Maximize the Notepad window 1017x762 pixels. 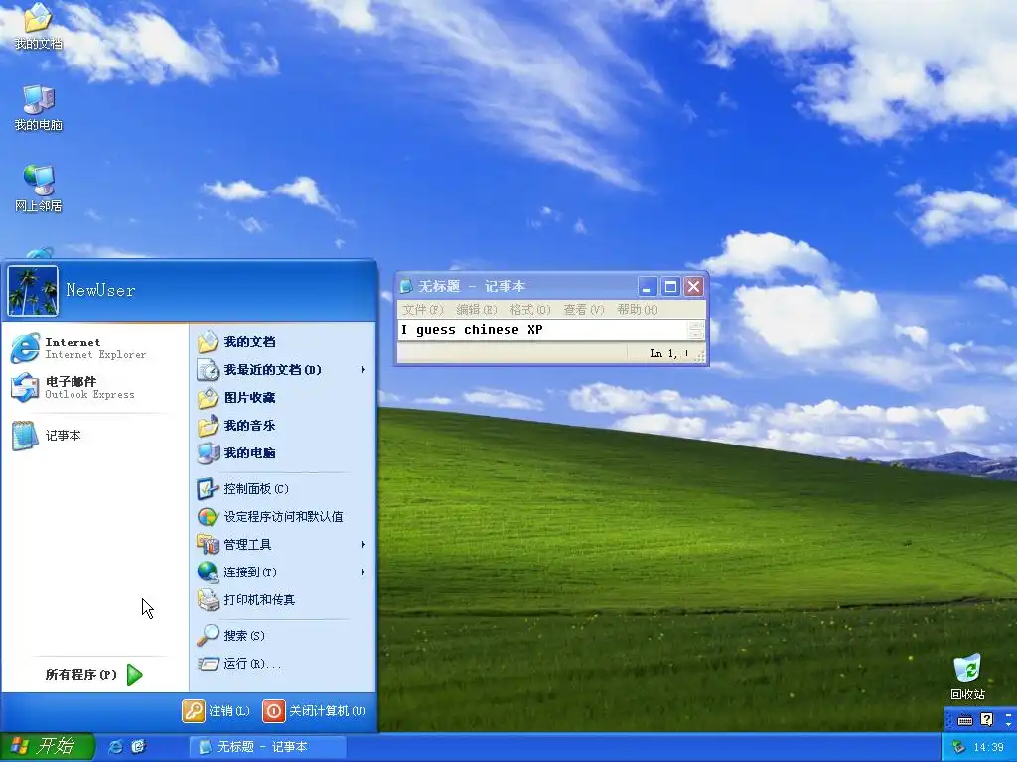coord(670,287)
